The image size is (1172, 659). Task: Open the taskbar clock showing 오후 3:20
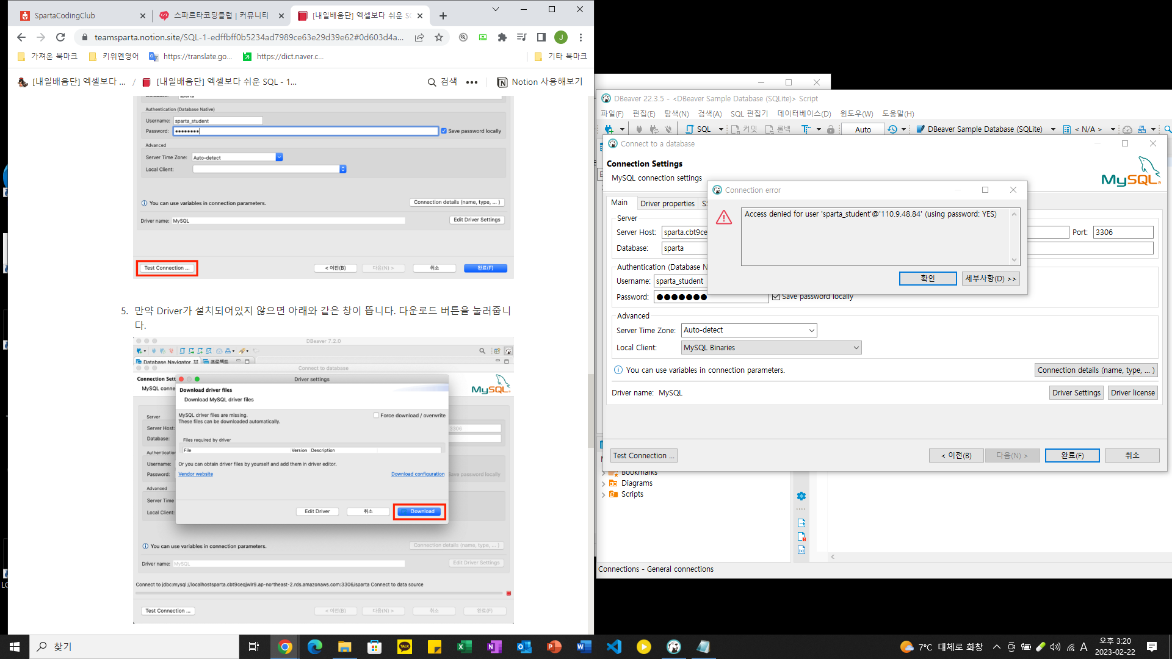click(1115, 647)
